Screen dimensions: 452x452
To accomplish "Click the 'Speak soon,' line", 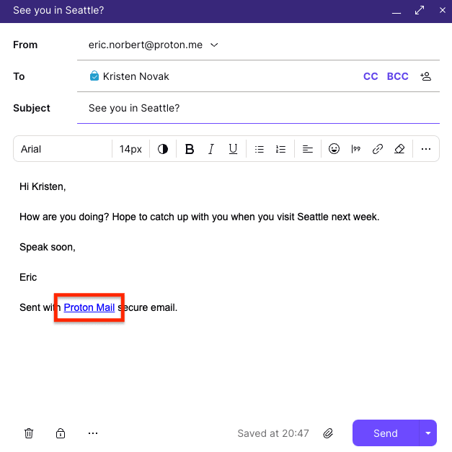I will [48, 247].
